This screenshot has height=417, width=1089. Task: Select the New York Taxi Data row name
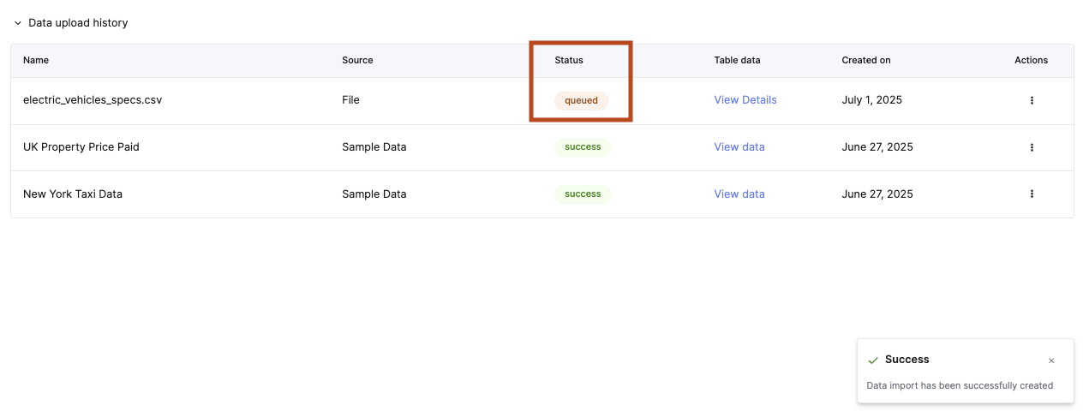point(73,194)
